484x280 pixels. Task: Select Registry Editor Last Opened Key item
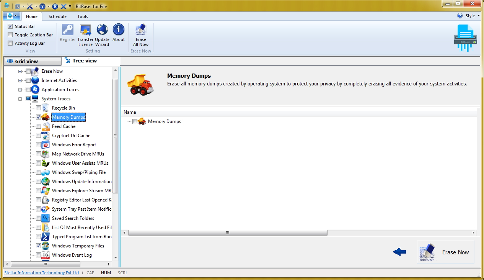[x=82, y=200]
